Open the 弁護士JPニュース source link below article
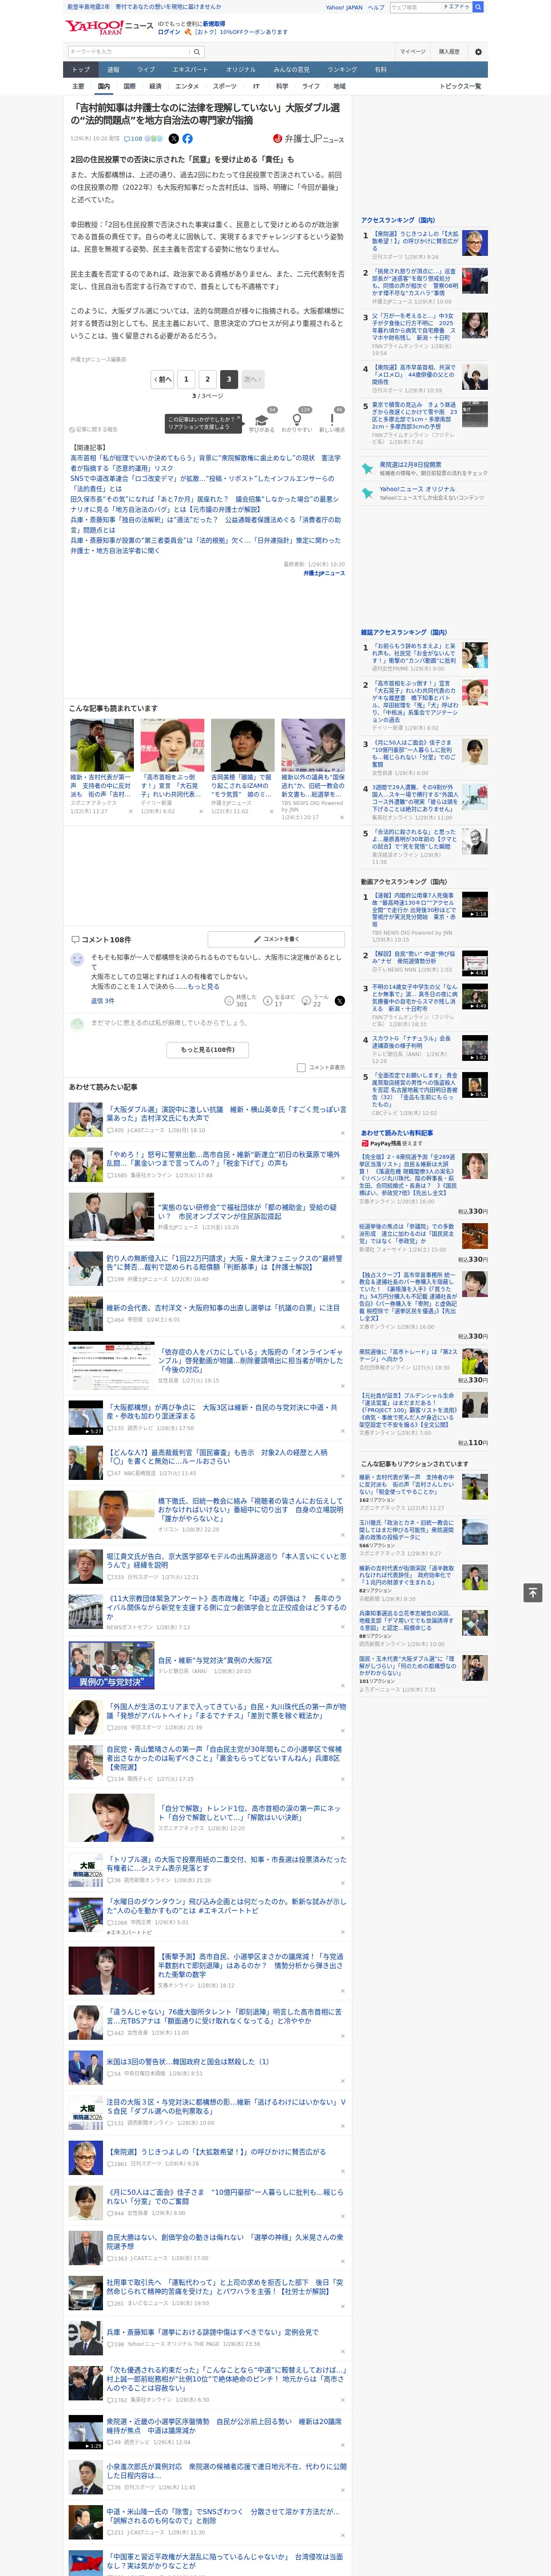The width and height of the screenshot is (551, 2576). coord(324,573)
